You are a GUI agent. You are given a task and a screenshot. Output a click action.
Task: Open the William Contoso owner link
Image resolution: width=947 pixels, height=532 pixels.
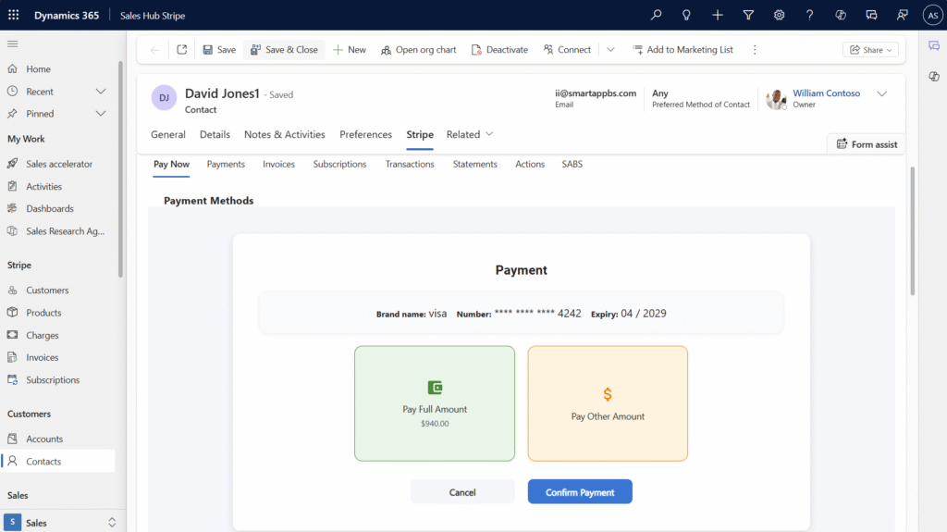pos(826,93)
